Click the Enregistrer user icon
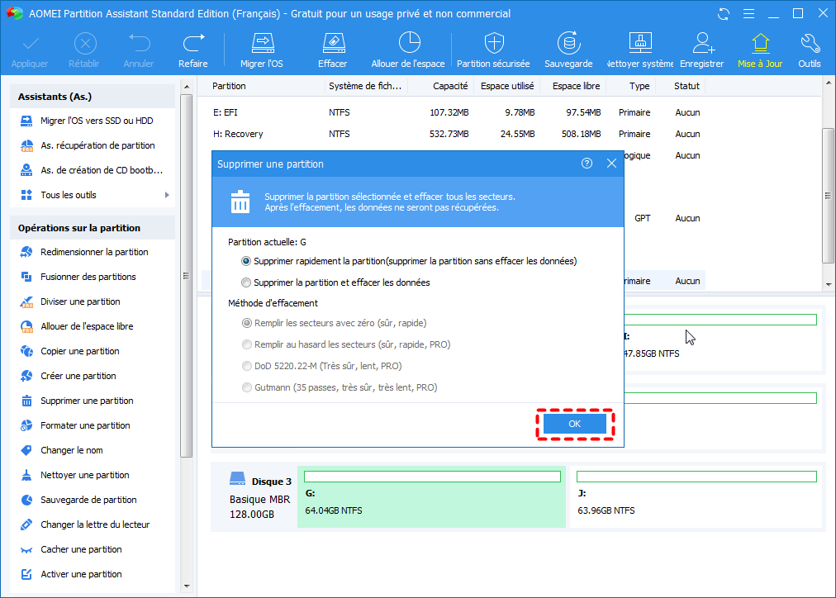836x598 pixels. [x=703, y=43]
